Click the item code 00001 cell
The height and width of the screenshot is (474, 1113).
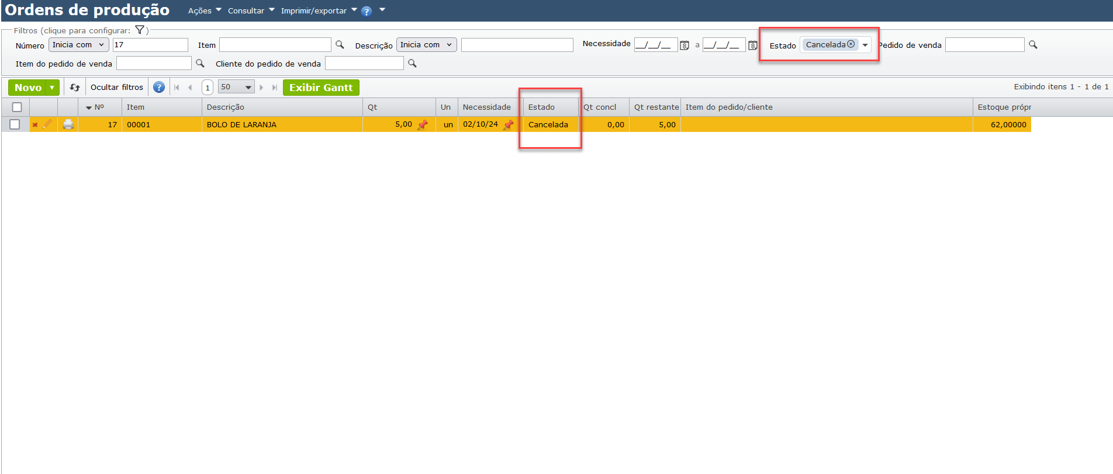coord(161,124)
